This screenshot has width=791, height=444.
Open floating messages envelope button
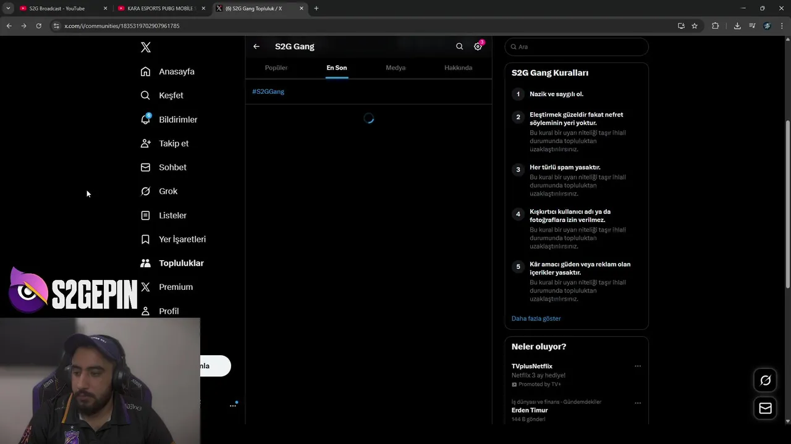point(765,408)
